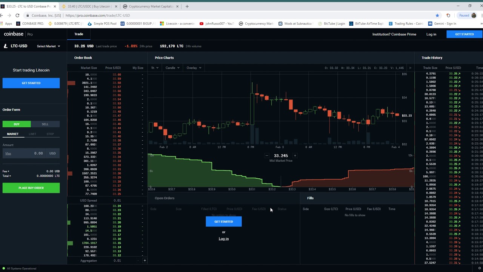Click GET STARTED under Start trading Litecoin

31,83
